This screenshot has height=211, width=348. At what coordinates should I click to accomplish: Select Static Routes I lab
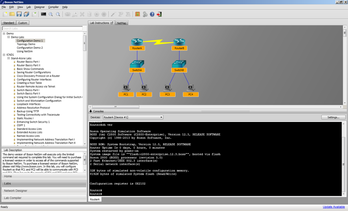tap(25, 118)
